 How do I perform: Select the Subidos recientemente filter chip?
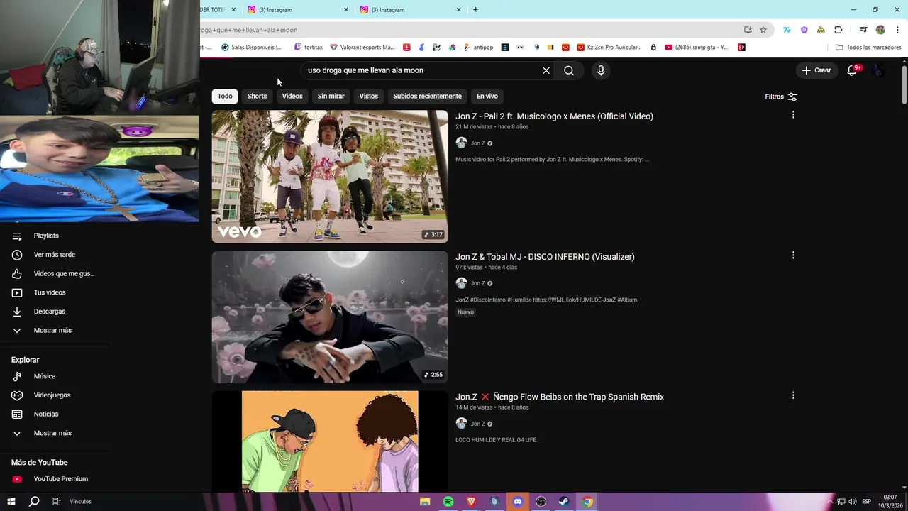click(x=427, y=96)
